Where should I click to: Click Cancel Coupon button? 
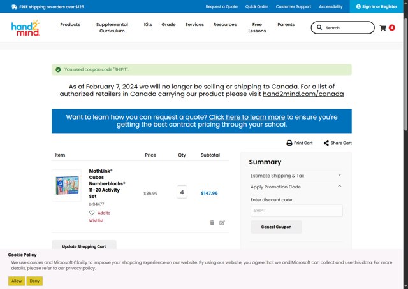point(276,227)
